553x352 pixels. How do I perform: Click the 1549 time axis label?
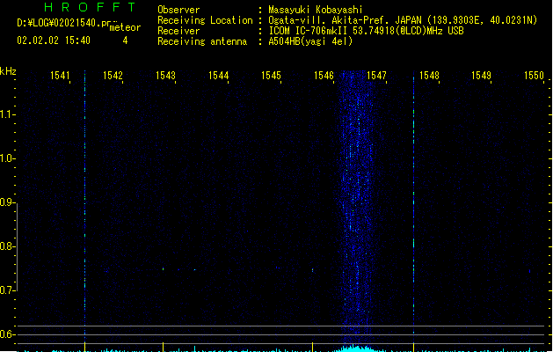pyautogui.click(x=482, y=76)
